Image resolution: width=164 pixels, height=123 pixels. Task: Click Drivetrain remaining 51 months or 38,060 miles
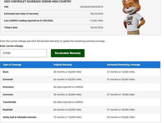click(121, 79)
